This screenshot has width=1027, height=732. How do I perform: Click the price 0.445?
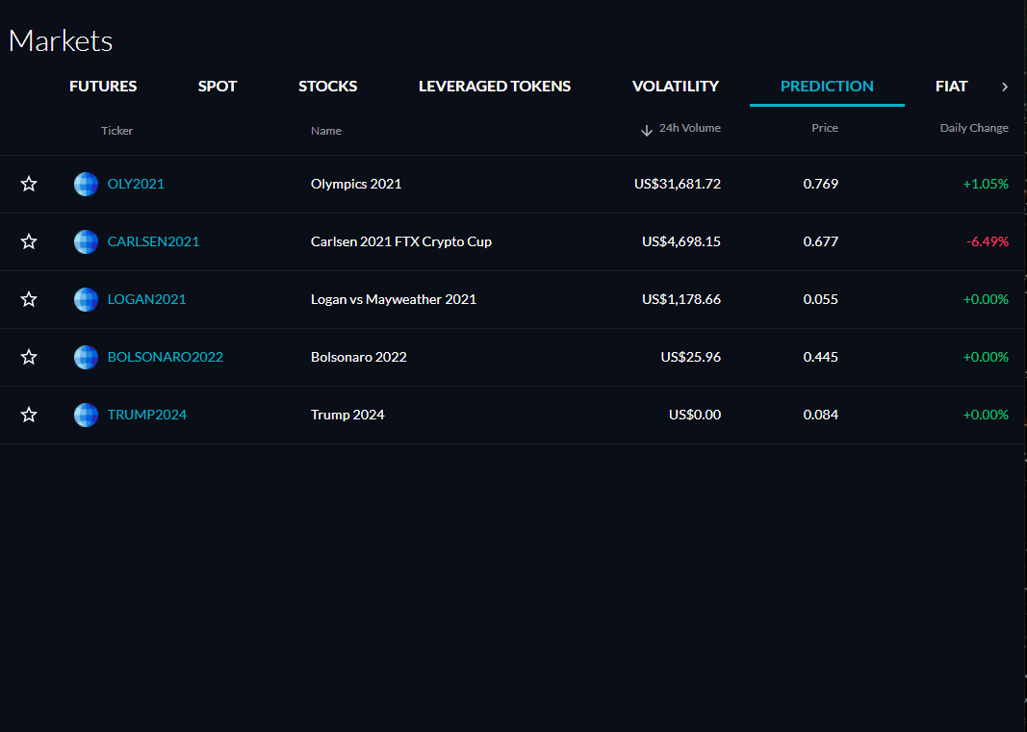pos(821,357)
